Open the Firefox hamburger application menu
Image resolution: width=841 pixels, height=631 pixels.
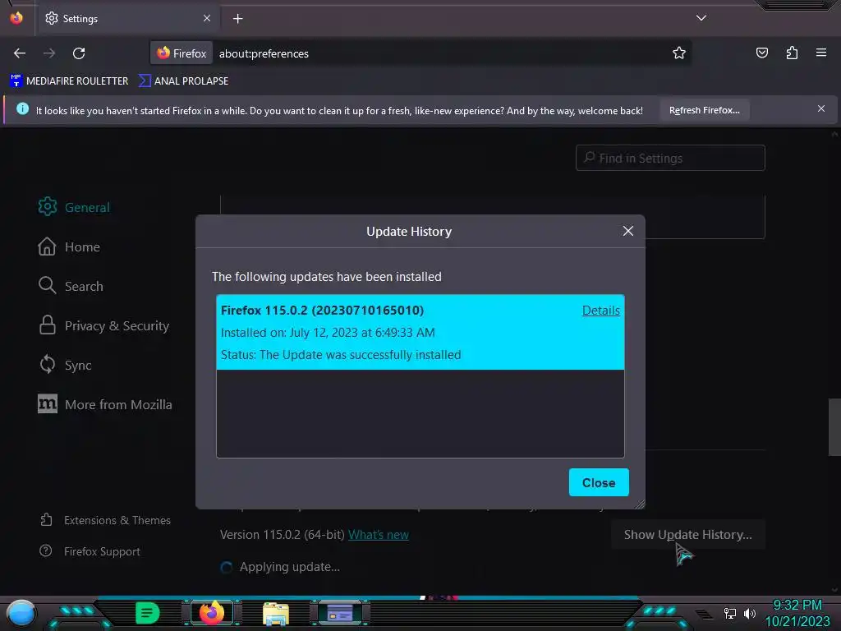pyautogui.click(x=821, y=53)
